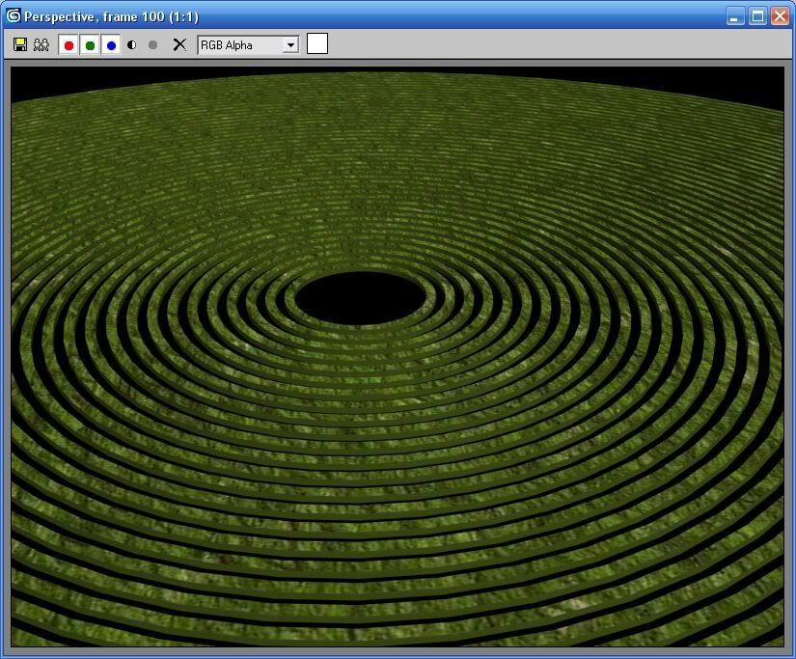Screen dimensions: 796x659
Task: Toggle the red channel display
Action: 69,45
